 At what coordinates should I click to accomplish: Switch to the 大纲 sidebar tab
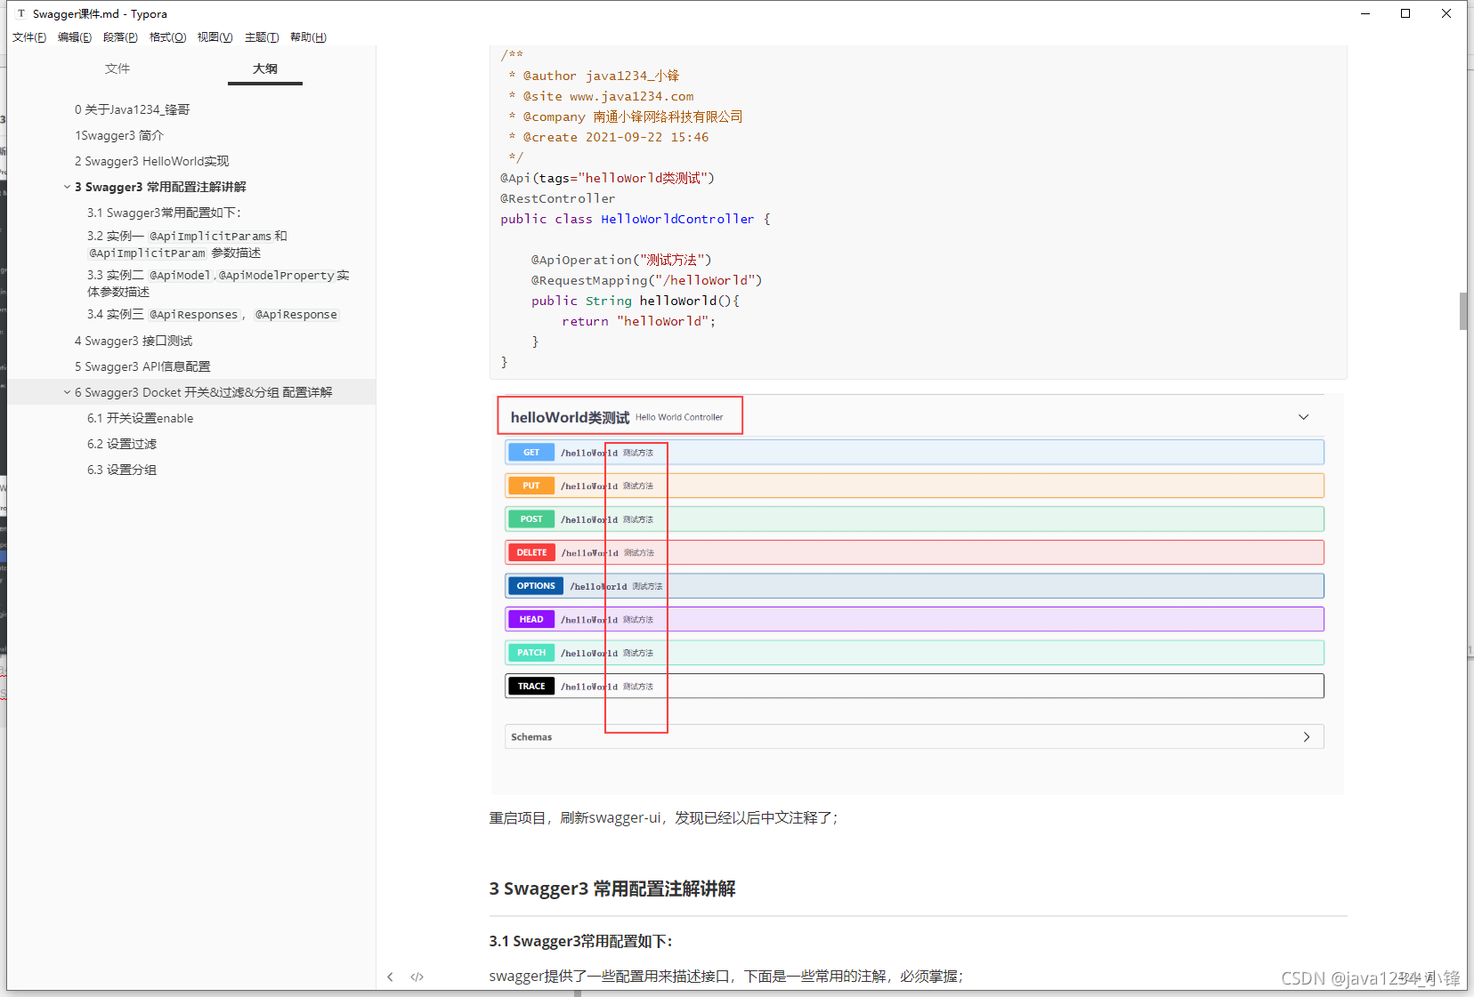point(265,68)
